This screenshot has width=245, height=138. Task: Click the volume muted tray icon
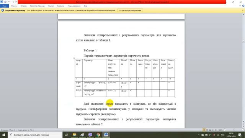tap(210, 135)
